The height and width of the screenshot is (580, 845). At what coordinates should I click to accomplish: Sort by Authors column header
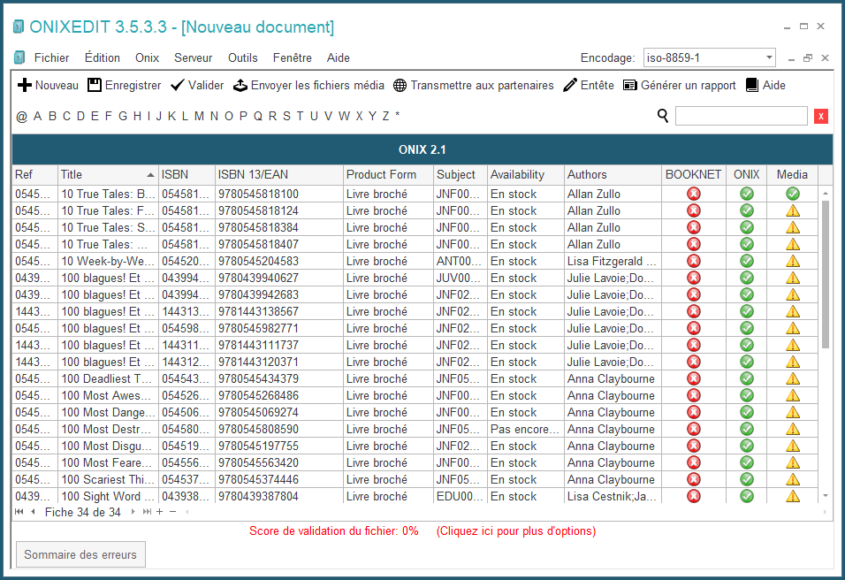tap(613, 175)
